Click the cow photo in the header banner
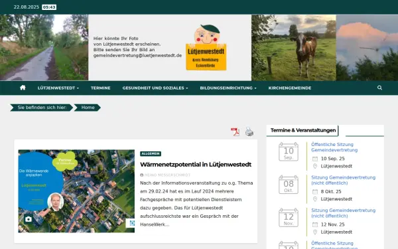This screenshot has height=249, width=398. coord(294,48)
